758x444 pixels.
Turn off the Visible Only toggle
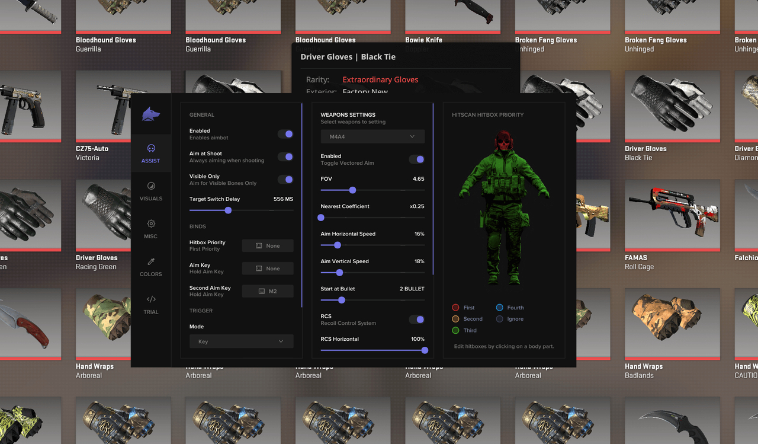click(285, 179)
